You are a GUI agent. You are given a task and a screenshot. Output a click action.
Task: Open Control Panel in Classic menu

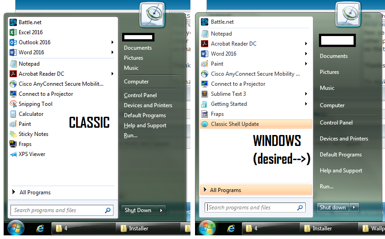pyautogui.click(x=140, y=95)
